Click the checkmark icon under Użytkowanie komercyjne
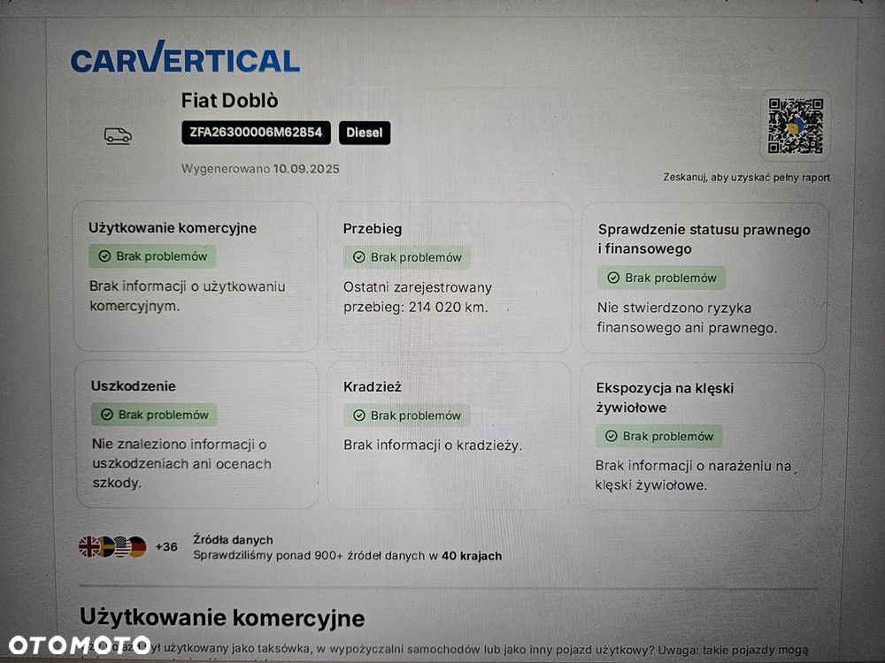The image size is (885, 663). [x=104, y=256]
